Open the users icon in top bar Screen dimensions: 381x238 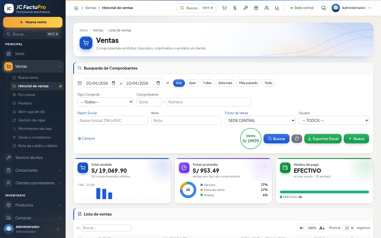pos(267,8)
